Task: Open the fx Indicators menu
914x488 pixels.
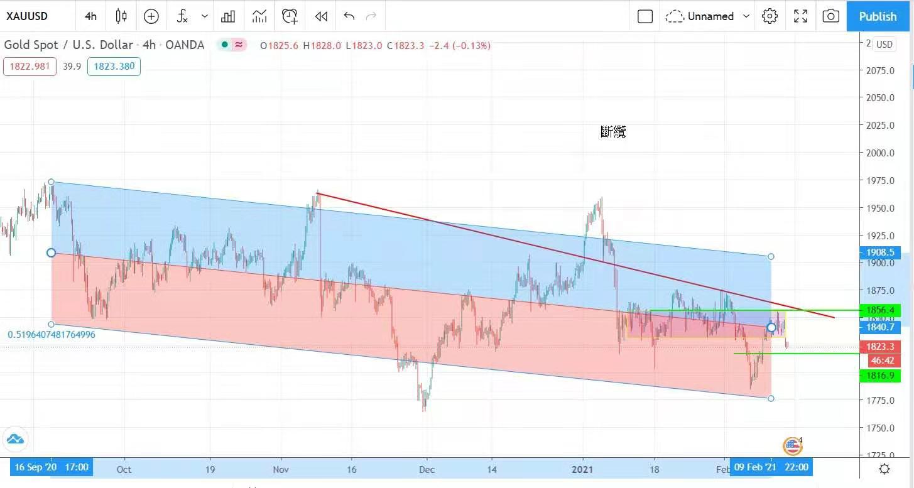Action: tap(182, 16)
